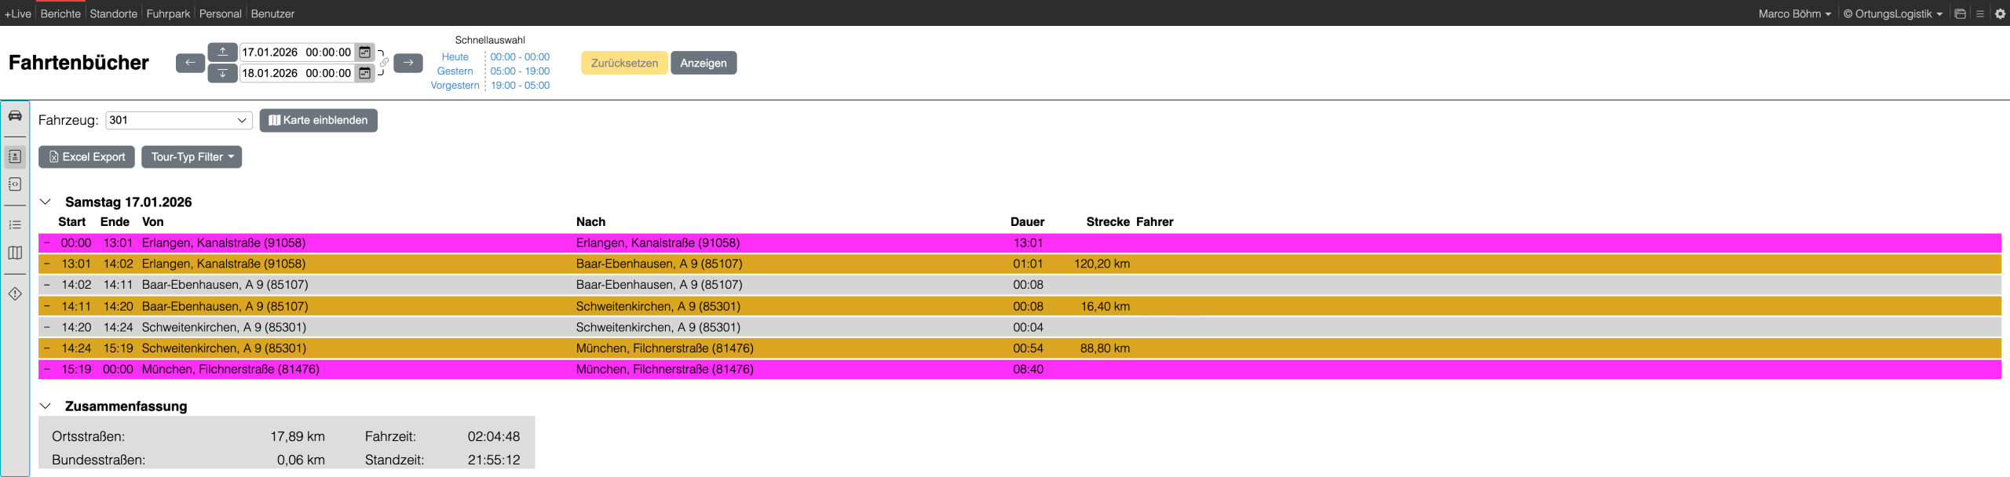Toggle the date link chain icon
Image resolution: width=2010 pixels, height=477 pixels.
(x=384, y=63)
